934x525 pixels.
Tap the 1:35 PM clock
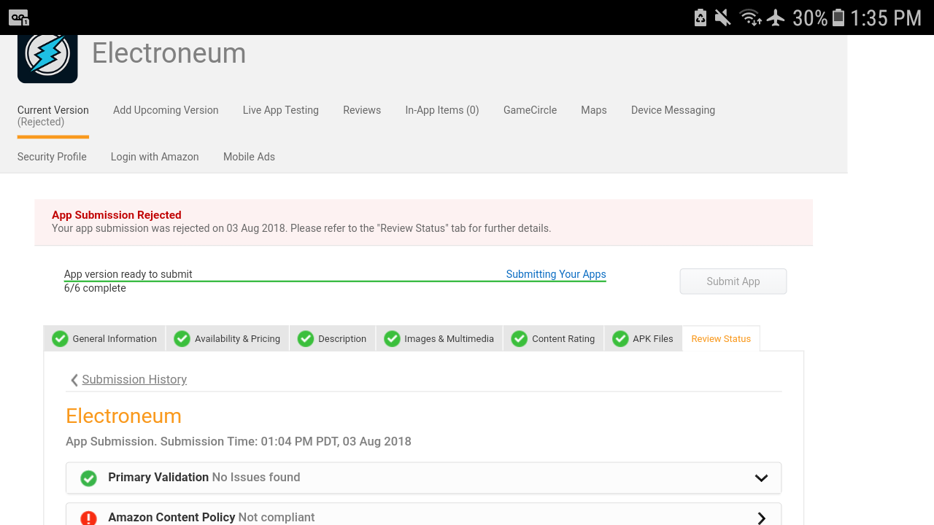coord(886,17)
